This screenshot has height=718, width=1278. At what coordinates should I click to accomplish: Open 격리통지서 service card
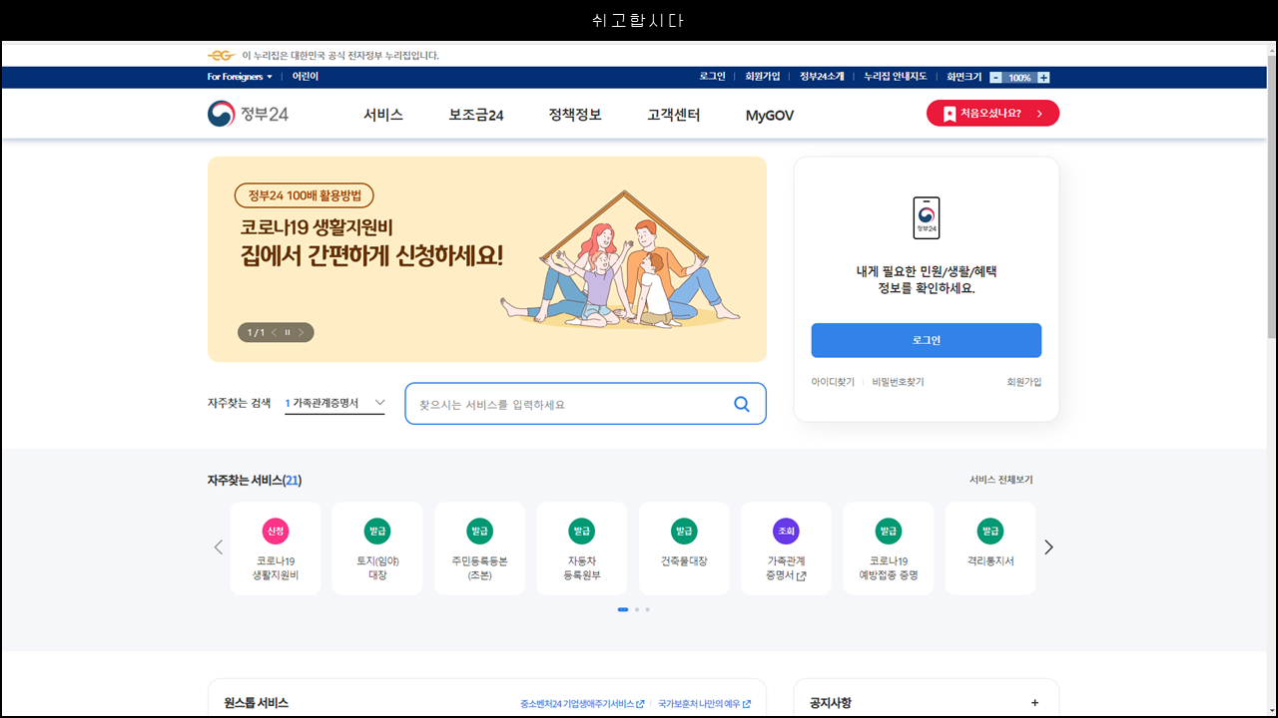990,548
